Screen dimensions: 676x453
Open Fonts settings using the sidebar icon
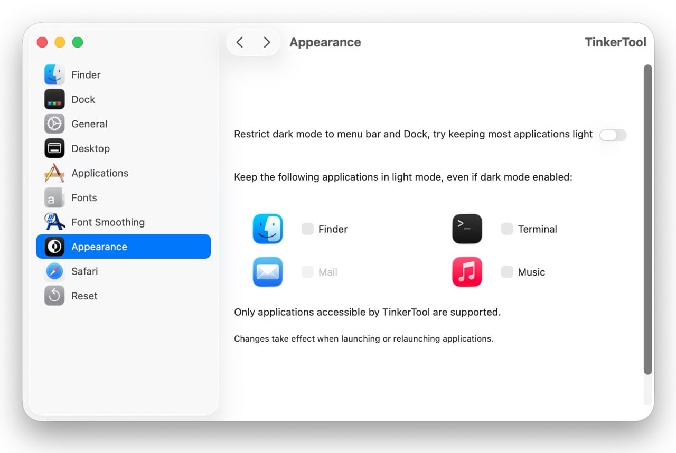pos(55,197)
